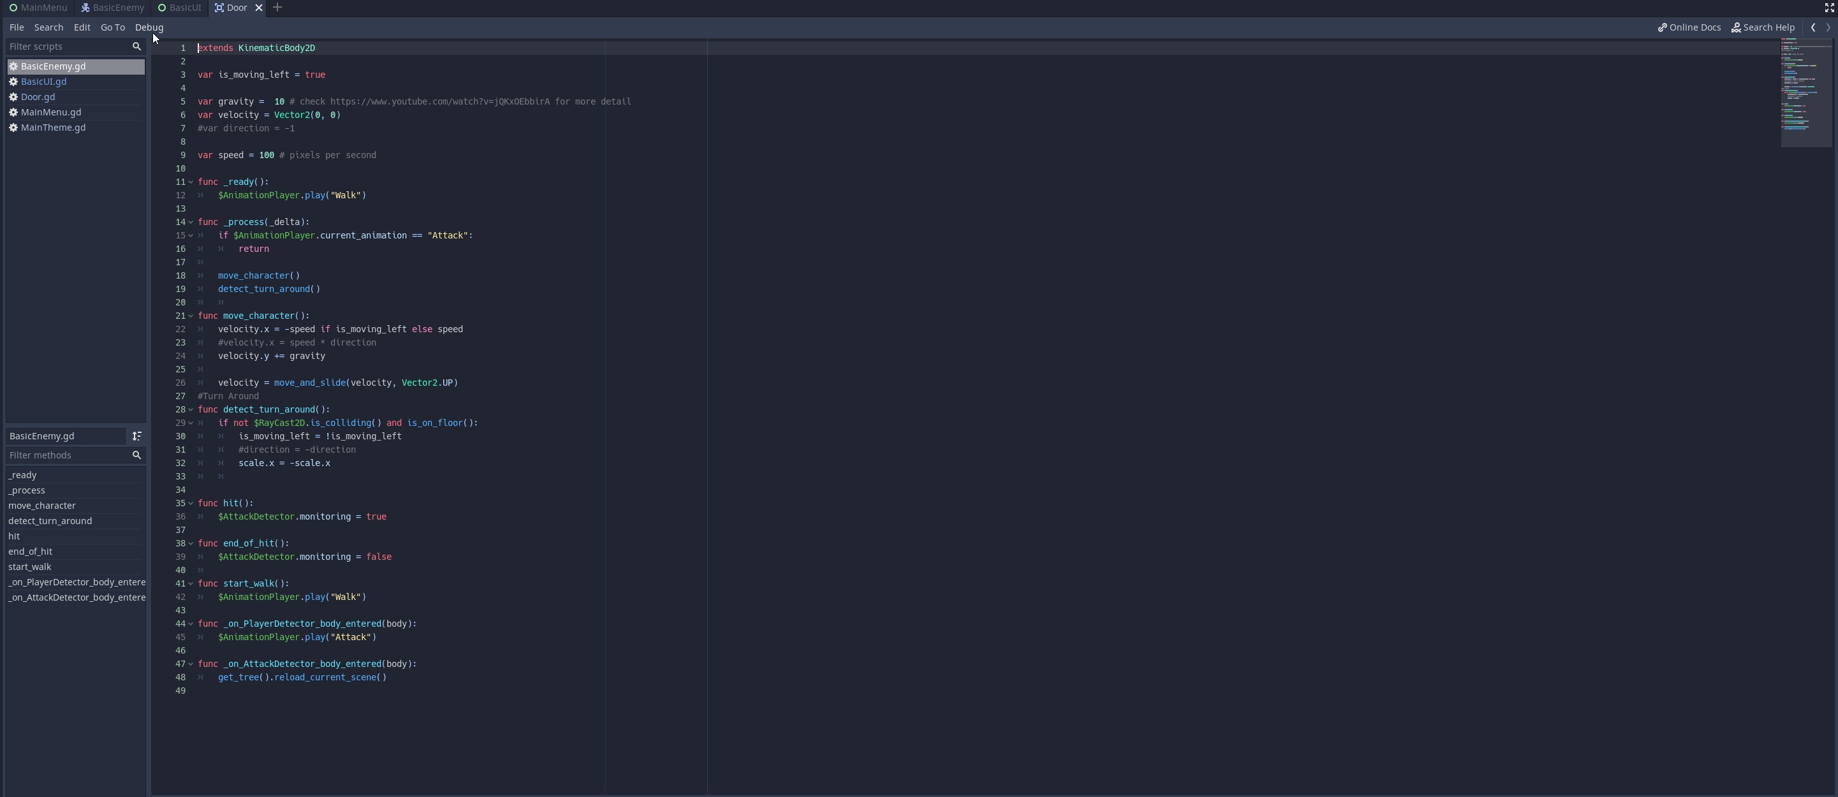
Task: Collapse the _process function fold arrow
Action: [190, 222]
